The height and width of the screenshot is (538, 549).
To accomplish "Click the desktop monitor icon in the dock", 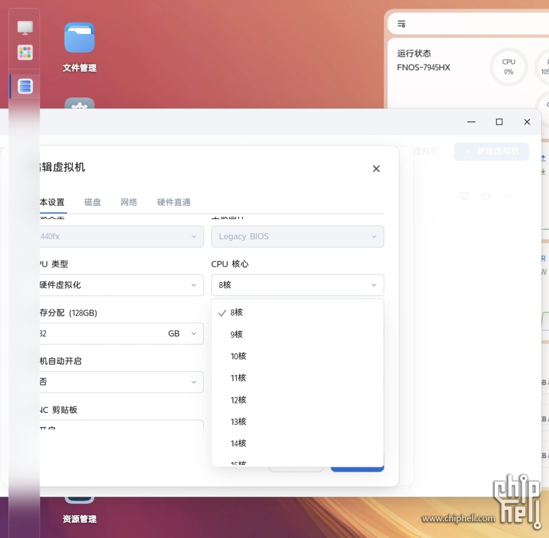I will (x=25, y=27).
